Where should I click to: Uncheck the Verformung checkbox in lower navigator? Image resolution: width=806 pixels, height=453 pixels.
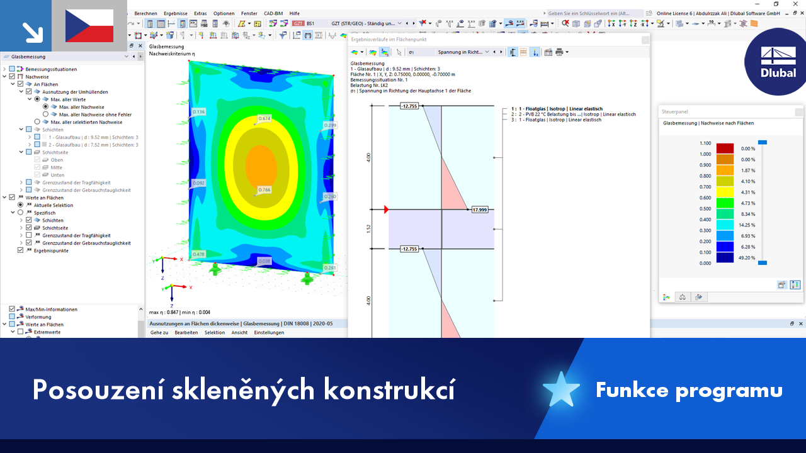(11, 316)
